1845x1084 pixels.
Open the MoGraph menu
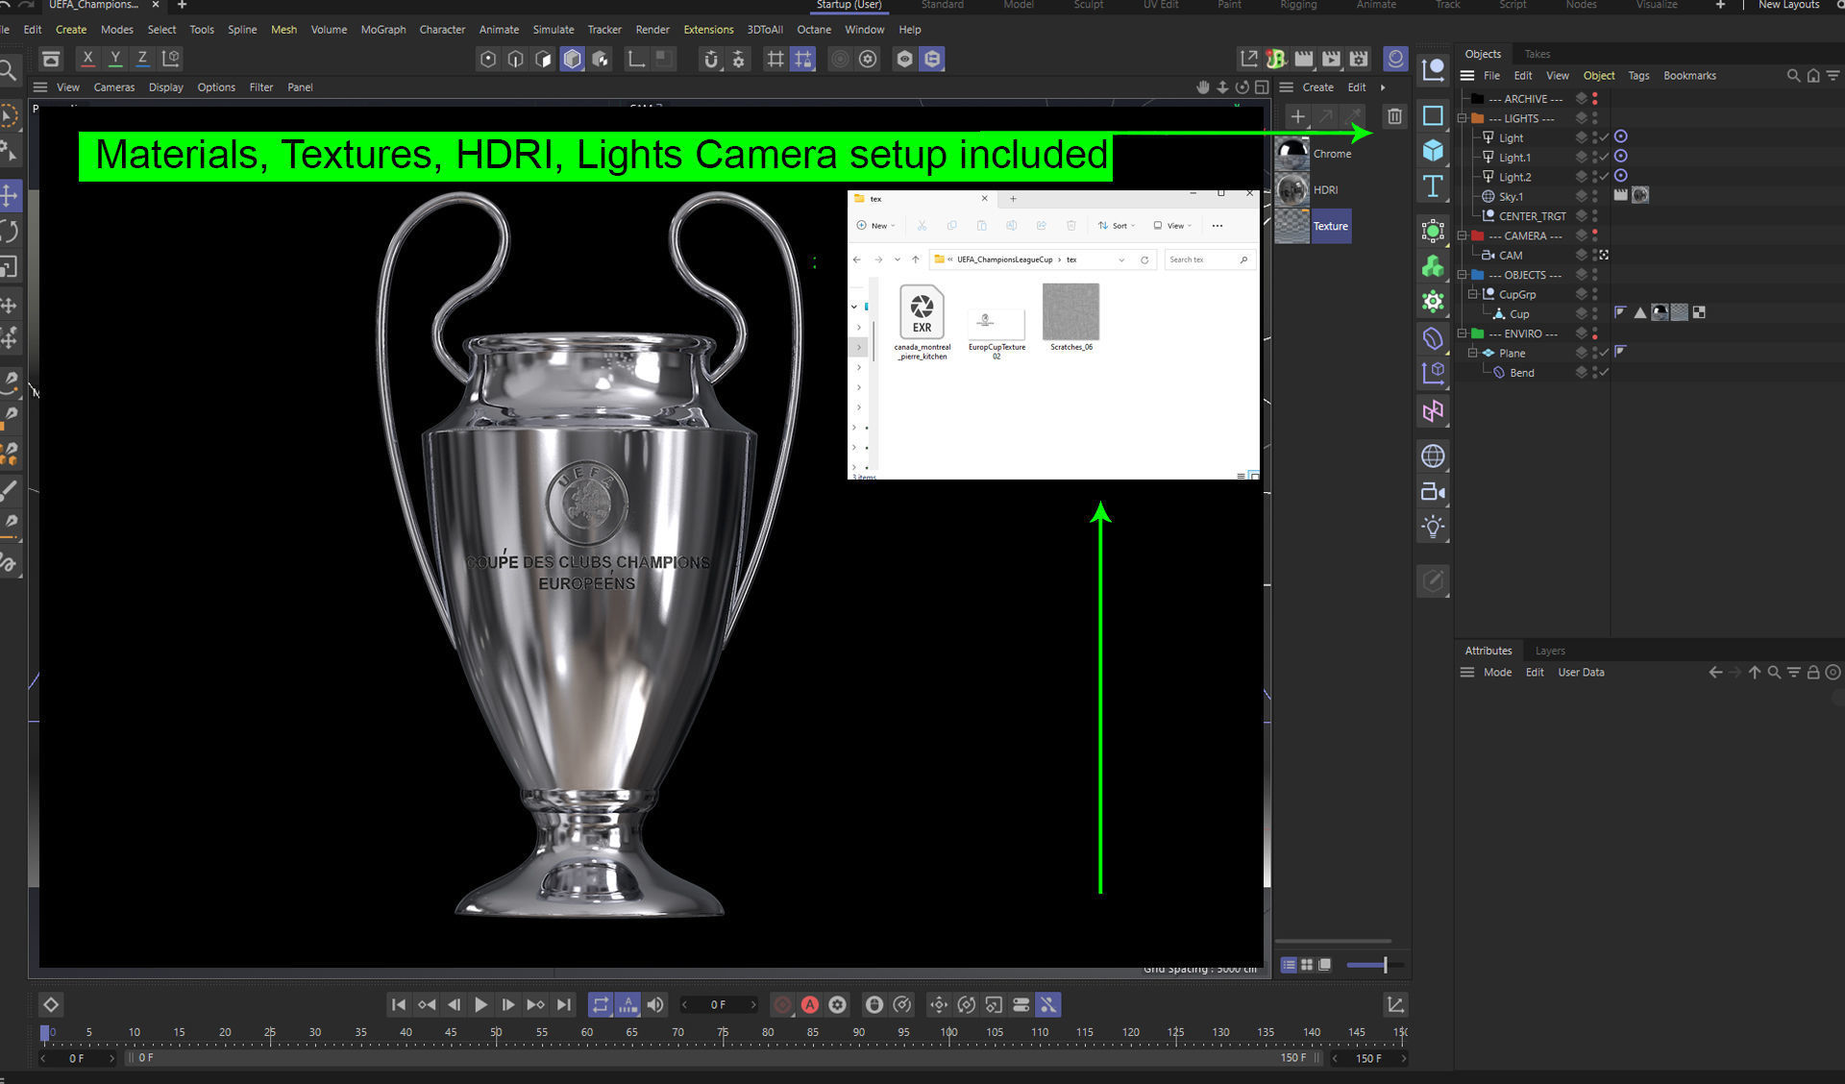[383, 30]
